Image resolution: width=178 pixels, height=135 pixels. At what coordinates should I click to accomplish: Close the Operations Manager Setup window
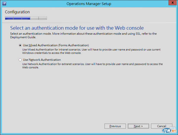(x=172, y=3)
